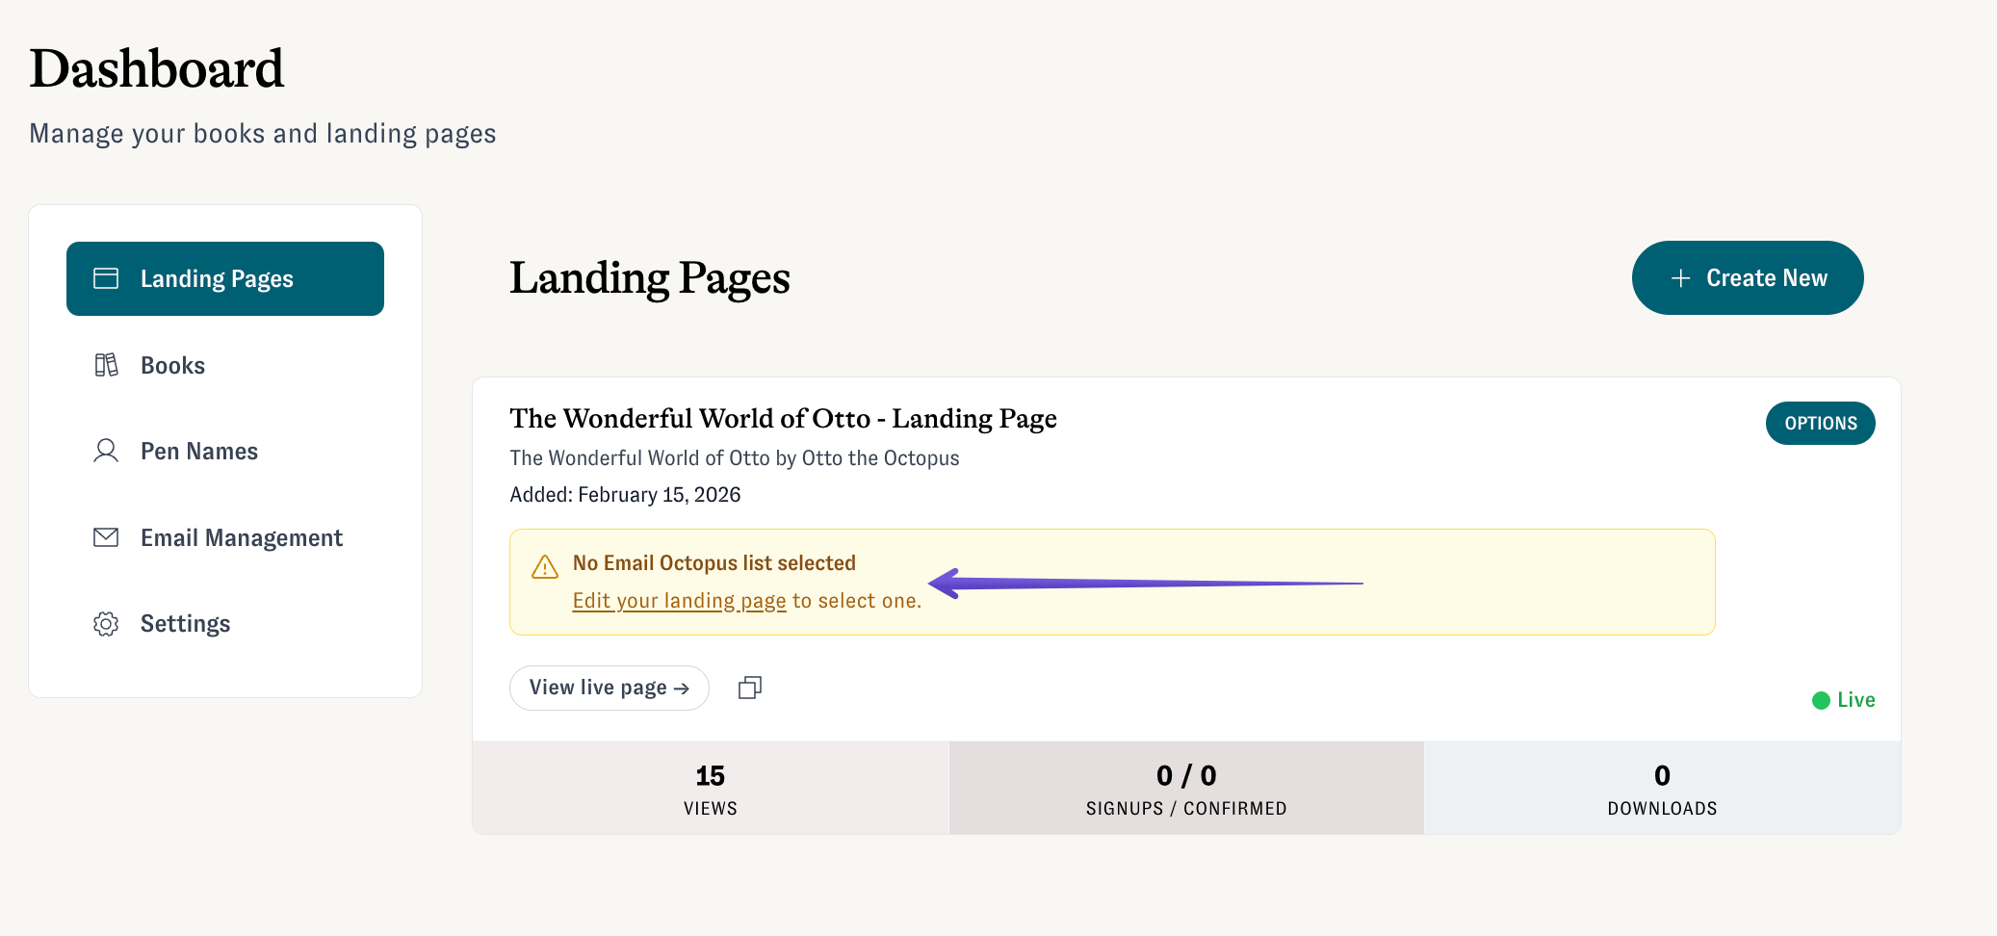Screen dimensions: 1997x936
Task: Click the arrow icon inside View live page
Action: [x=681, y=687]
